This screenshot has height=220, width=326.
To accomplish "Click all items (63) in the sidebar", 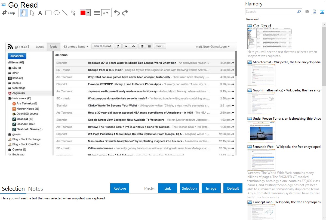I will [x=16, y=62].
